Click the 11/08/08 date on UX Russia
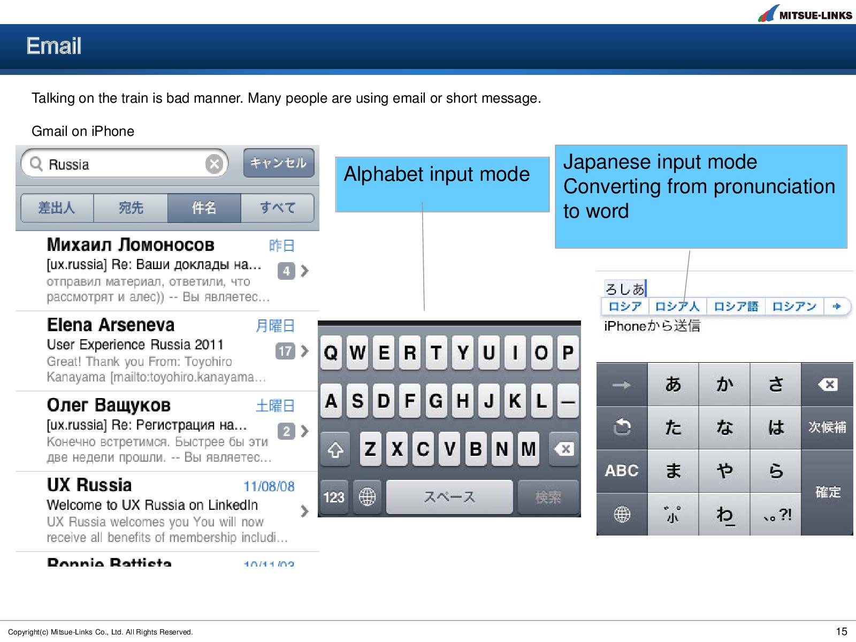Image resolution: width=856 pixels, height=642 pixels. pos(269,486)
